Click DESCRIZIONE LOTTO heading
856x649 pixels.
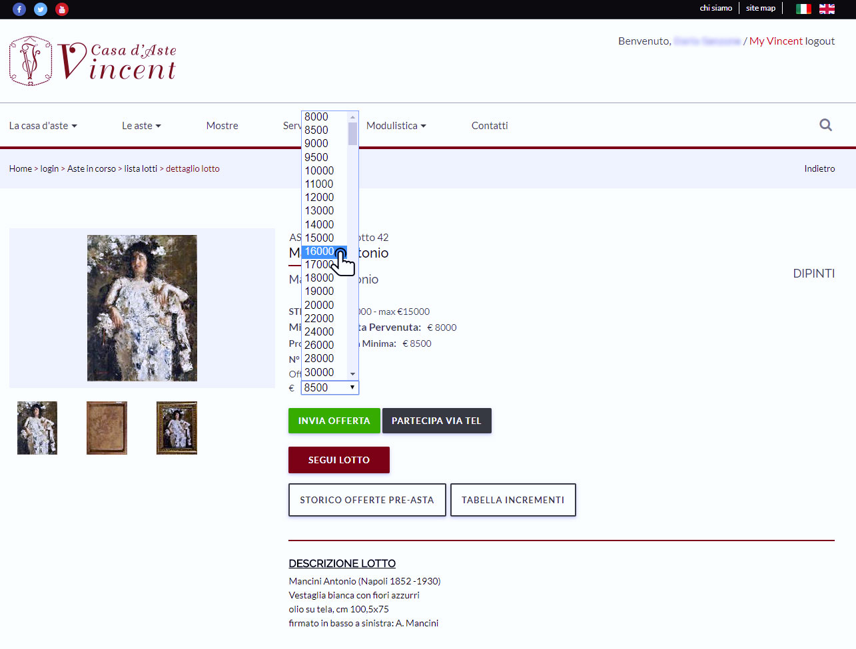pyautogui.click(x=342, y=563)
